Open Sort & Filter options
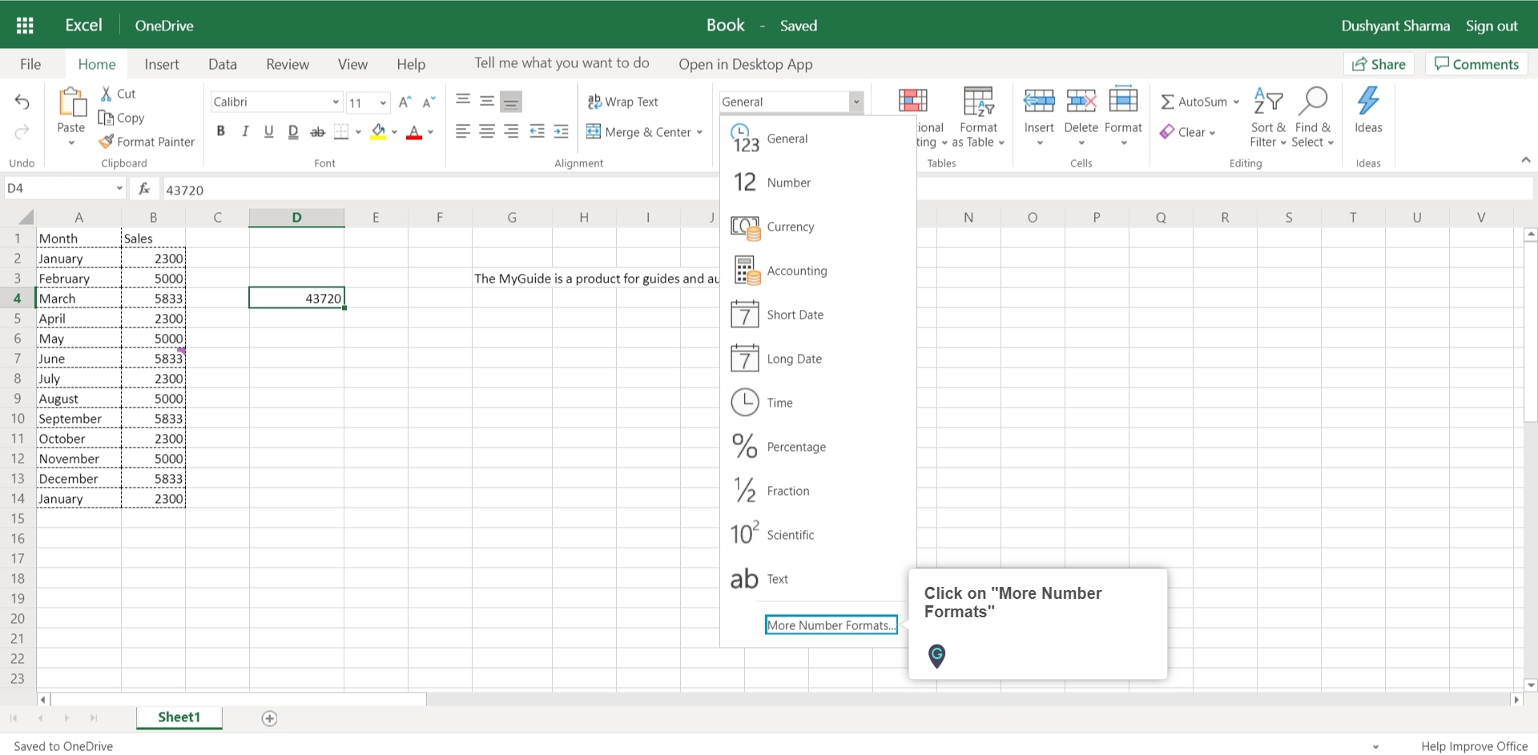The height and width of the screenshot is (755, 1538). 1268,116
